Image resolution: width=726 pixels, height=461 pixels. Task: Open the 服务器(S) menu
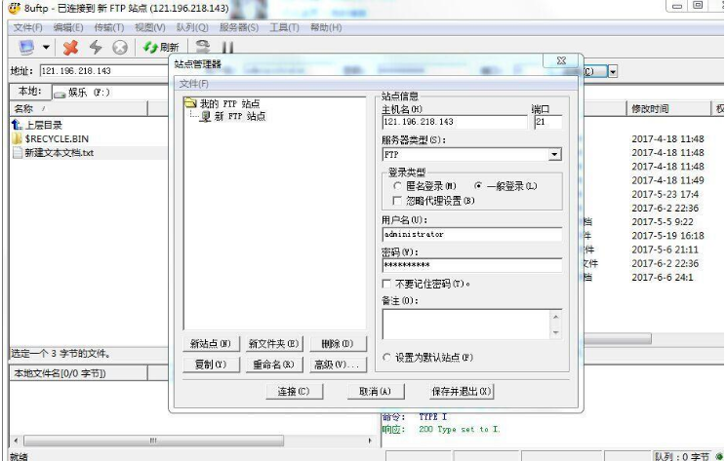239,27
